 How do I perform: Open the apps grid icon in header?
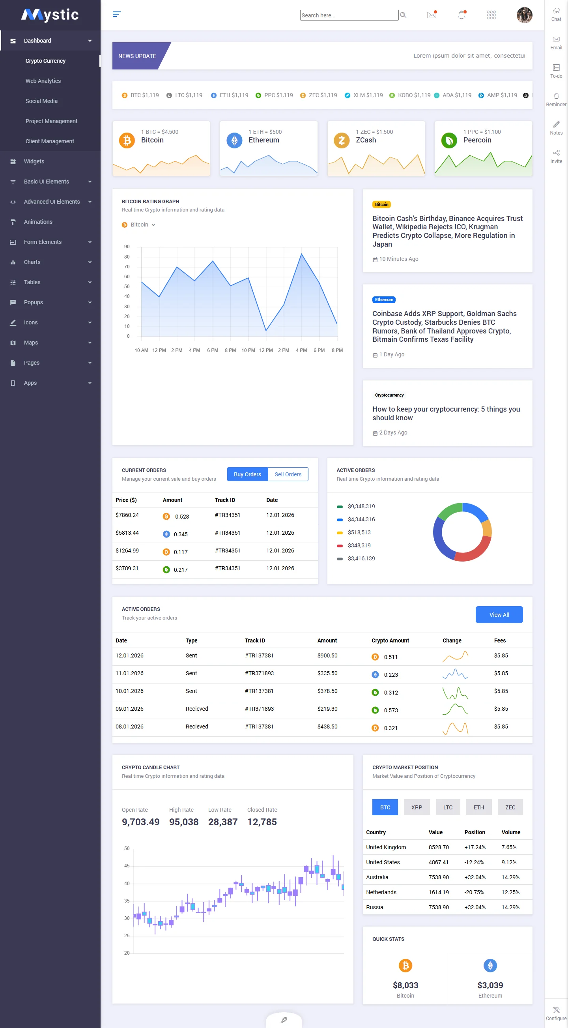[x=491, y=15]
